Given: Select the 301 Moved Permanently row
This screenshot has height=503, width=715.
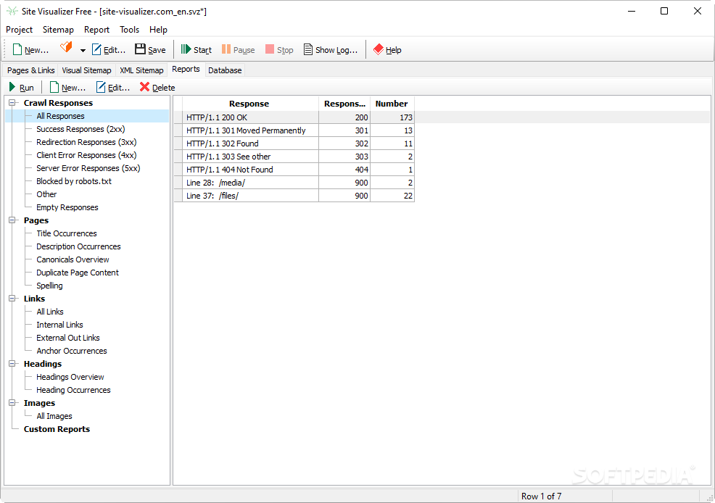Looking at the screenshot, I should point(294,130).
